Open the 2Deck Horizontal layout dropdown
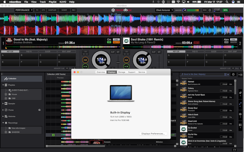The height and width of the screenshot is (152, 244). (x=164, y=10)
